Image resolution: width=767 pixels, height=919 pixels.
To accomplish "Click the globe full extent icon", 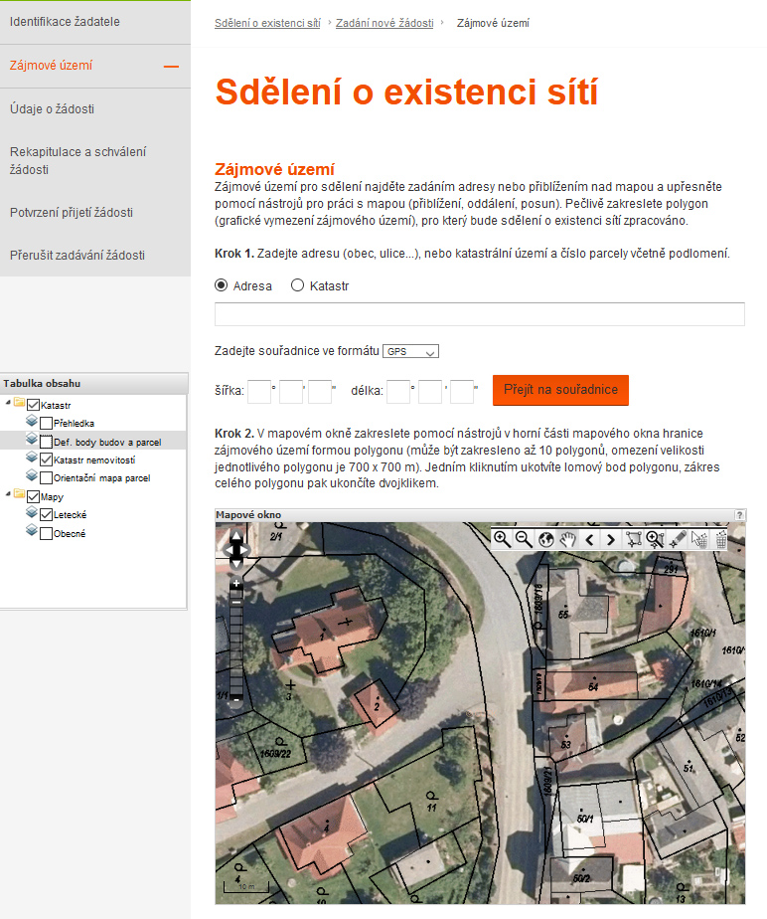I will tap(545, 539).
